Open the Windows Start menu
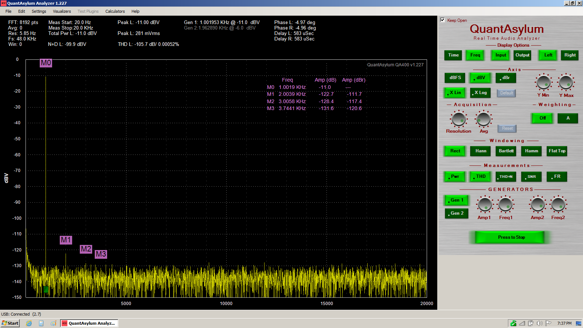The width and height of the screenshot is (583, 328). (10, 323)
